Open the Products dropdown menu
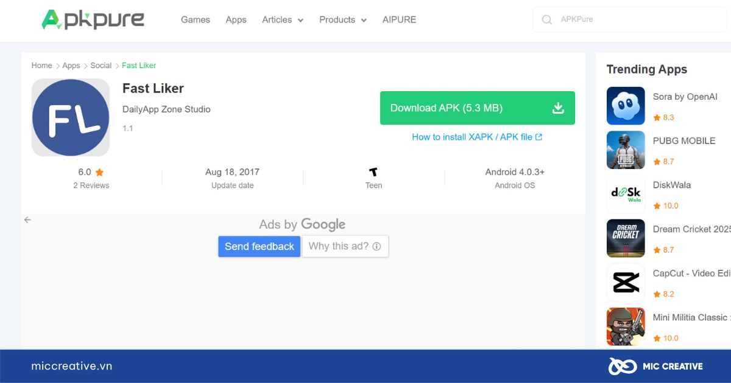 click(342, 19)
